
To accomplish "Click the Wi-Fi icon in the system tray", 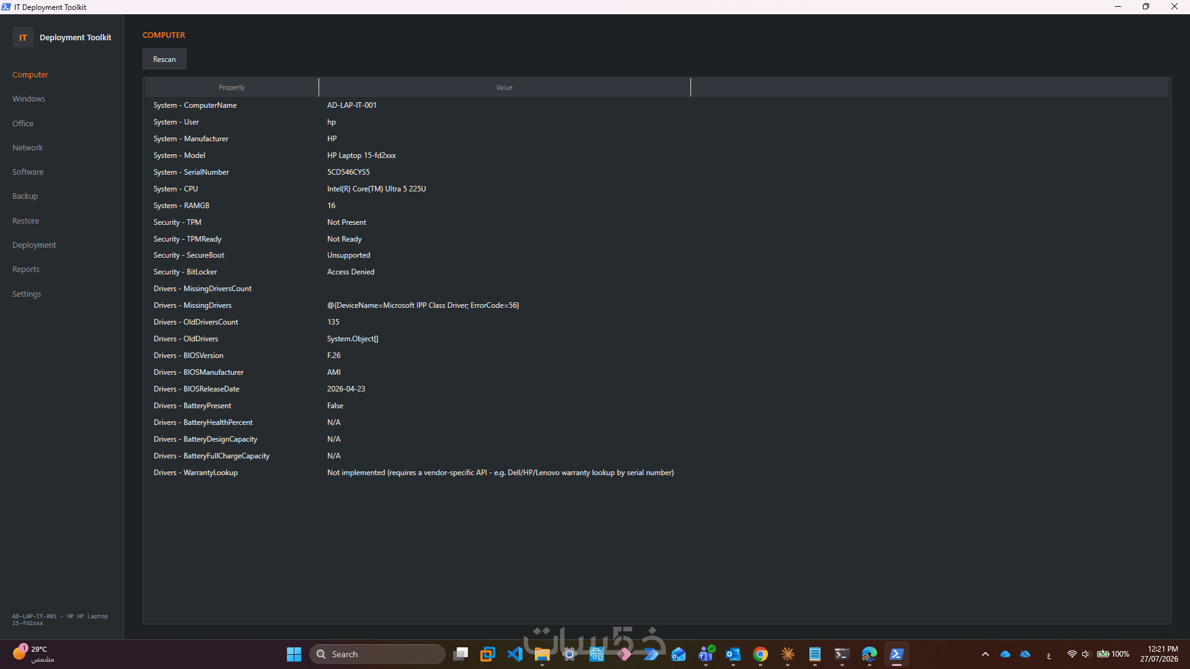I will tap(1072, 654).
